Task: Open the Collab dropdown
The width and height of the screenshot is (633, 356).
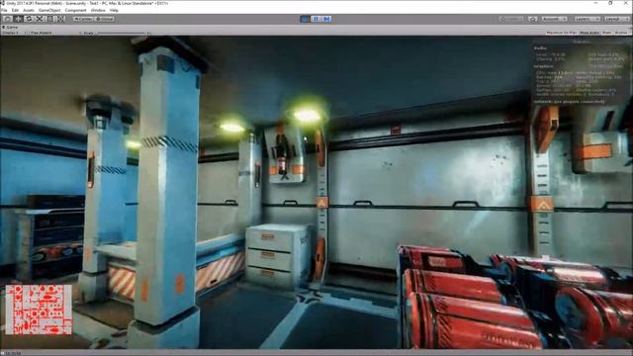Action: pyautogui.click(x=511, y=19)
